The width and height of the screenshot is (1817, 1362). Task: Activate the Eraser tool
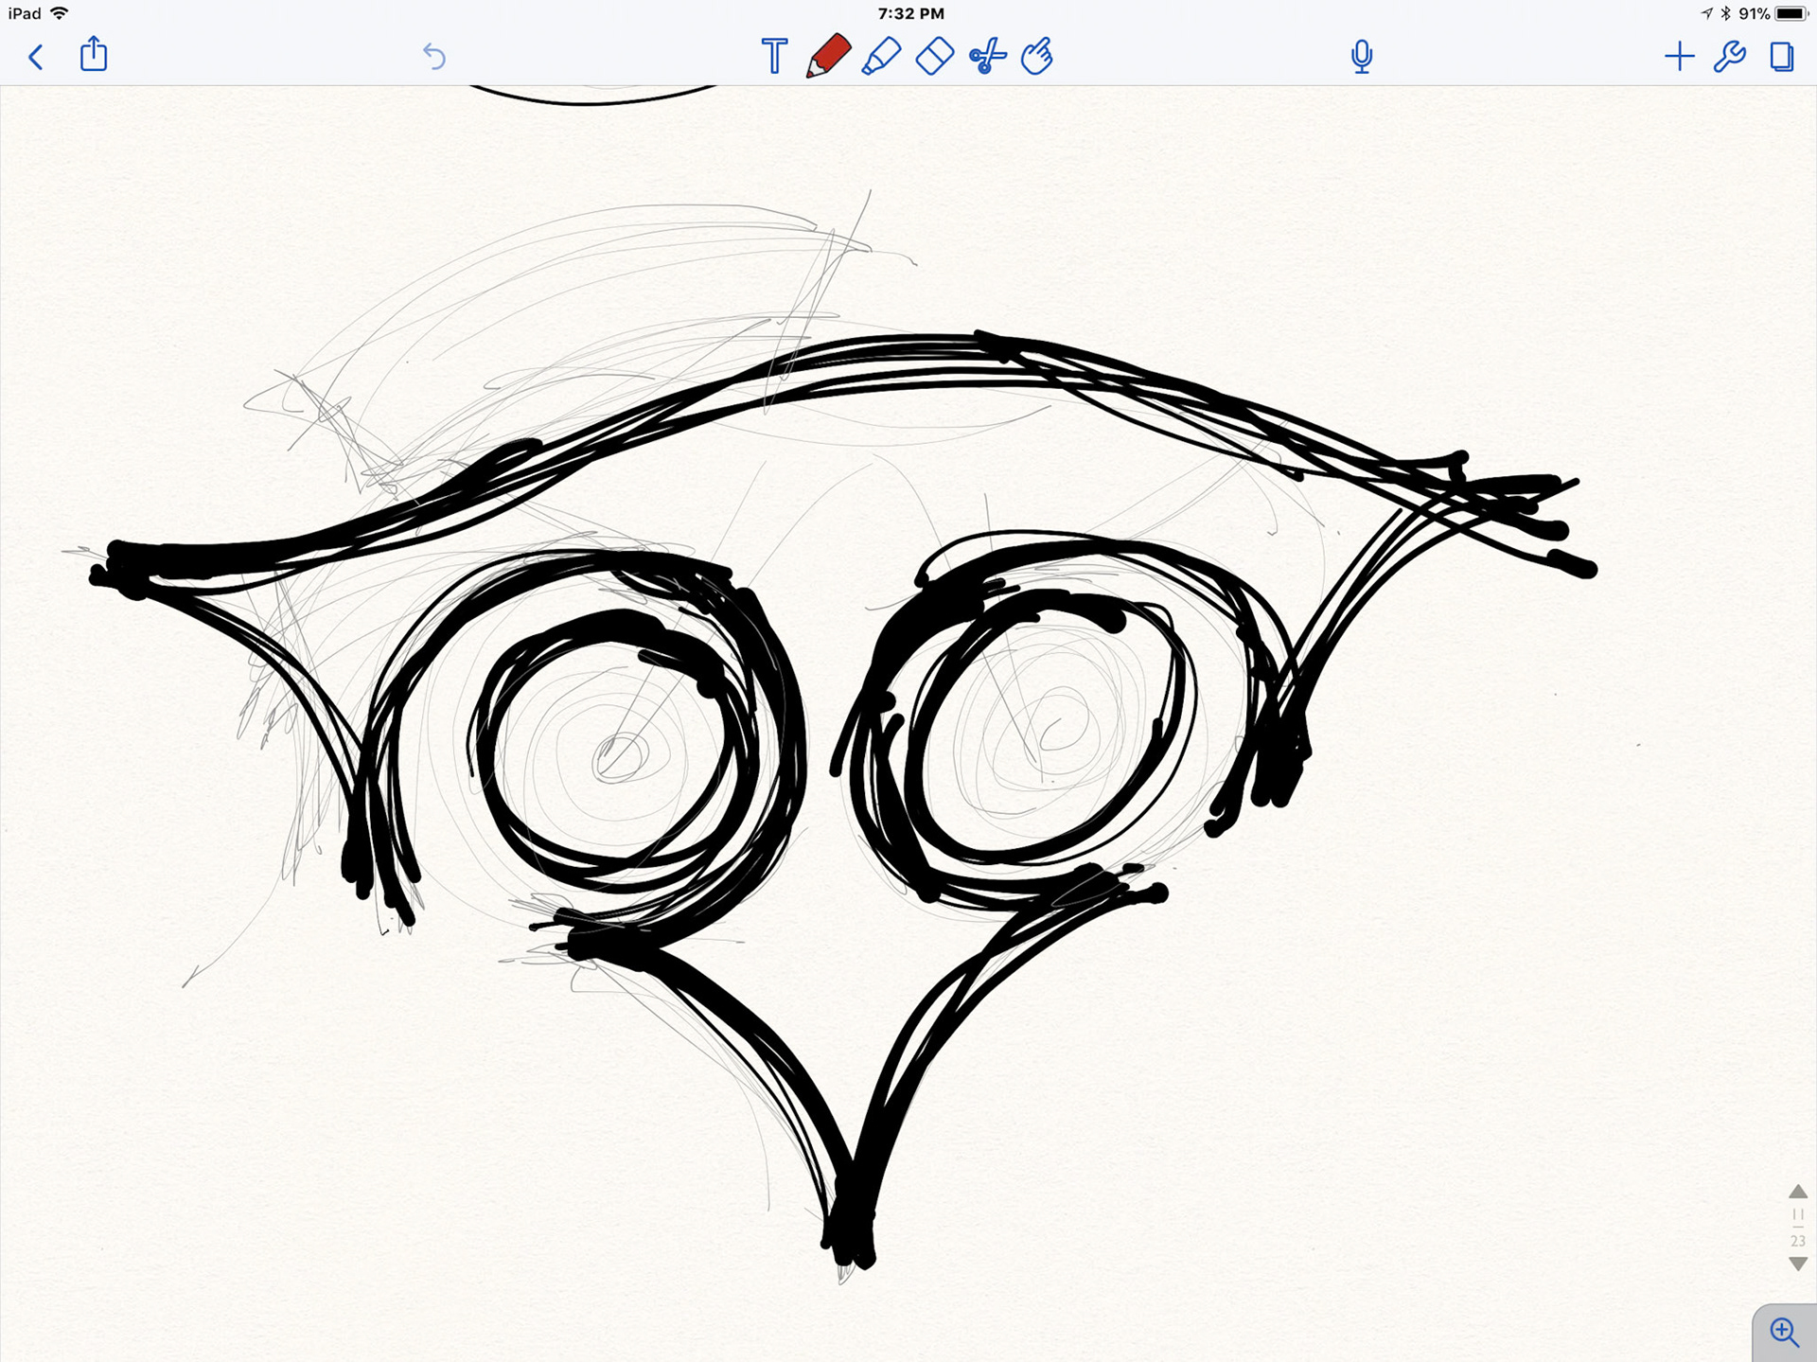935,57
